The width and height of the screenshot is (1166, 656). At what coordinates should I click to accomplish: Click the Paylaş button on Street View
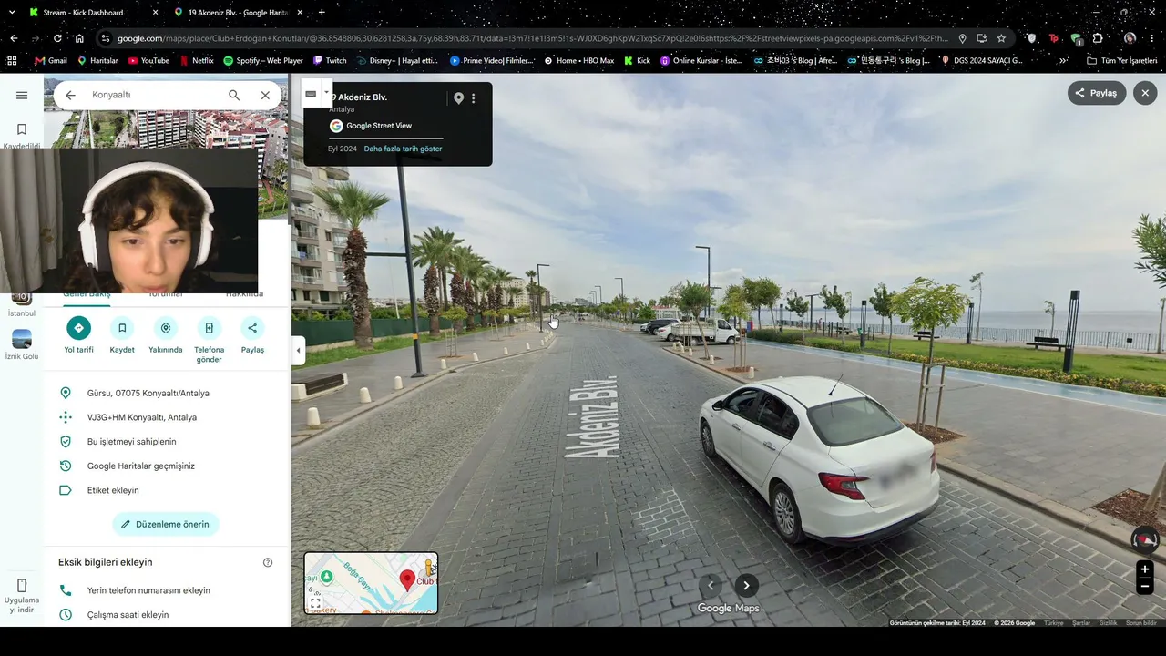[1097, 93]
